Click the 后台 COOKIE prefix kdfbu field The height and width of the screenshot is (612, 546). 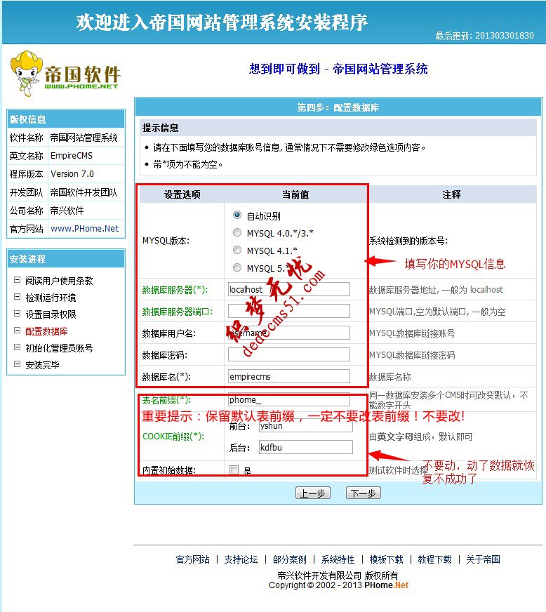coord(306,447)
